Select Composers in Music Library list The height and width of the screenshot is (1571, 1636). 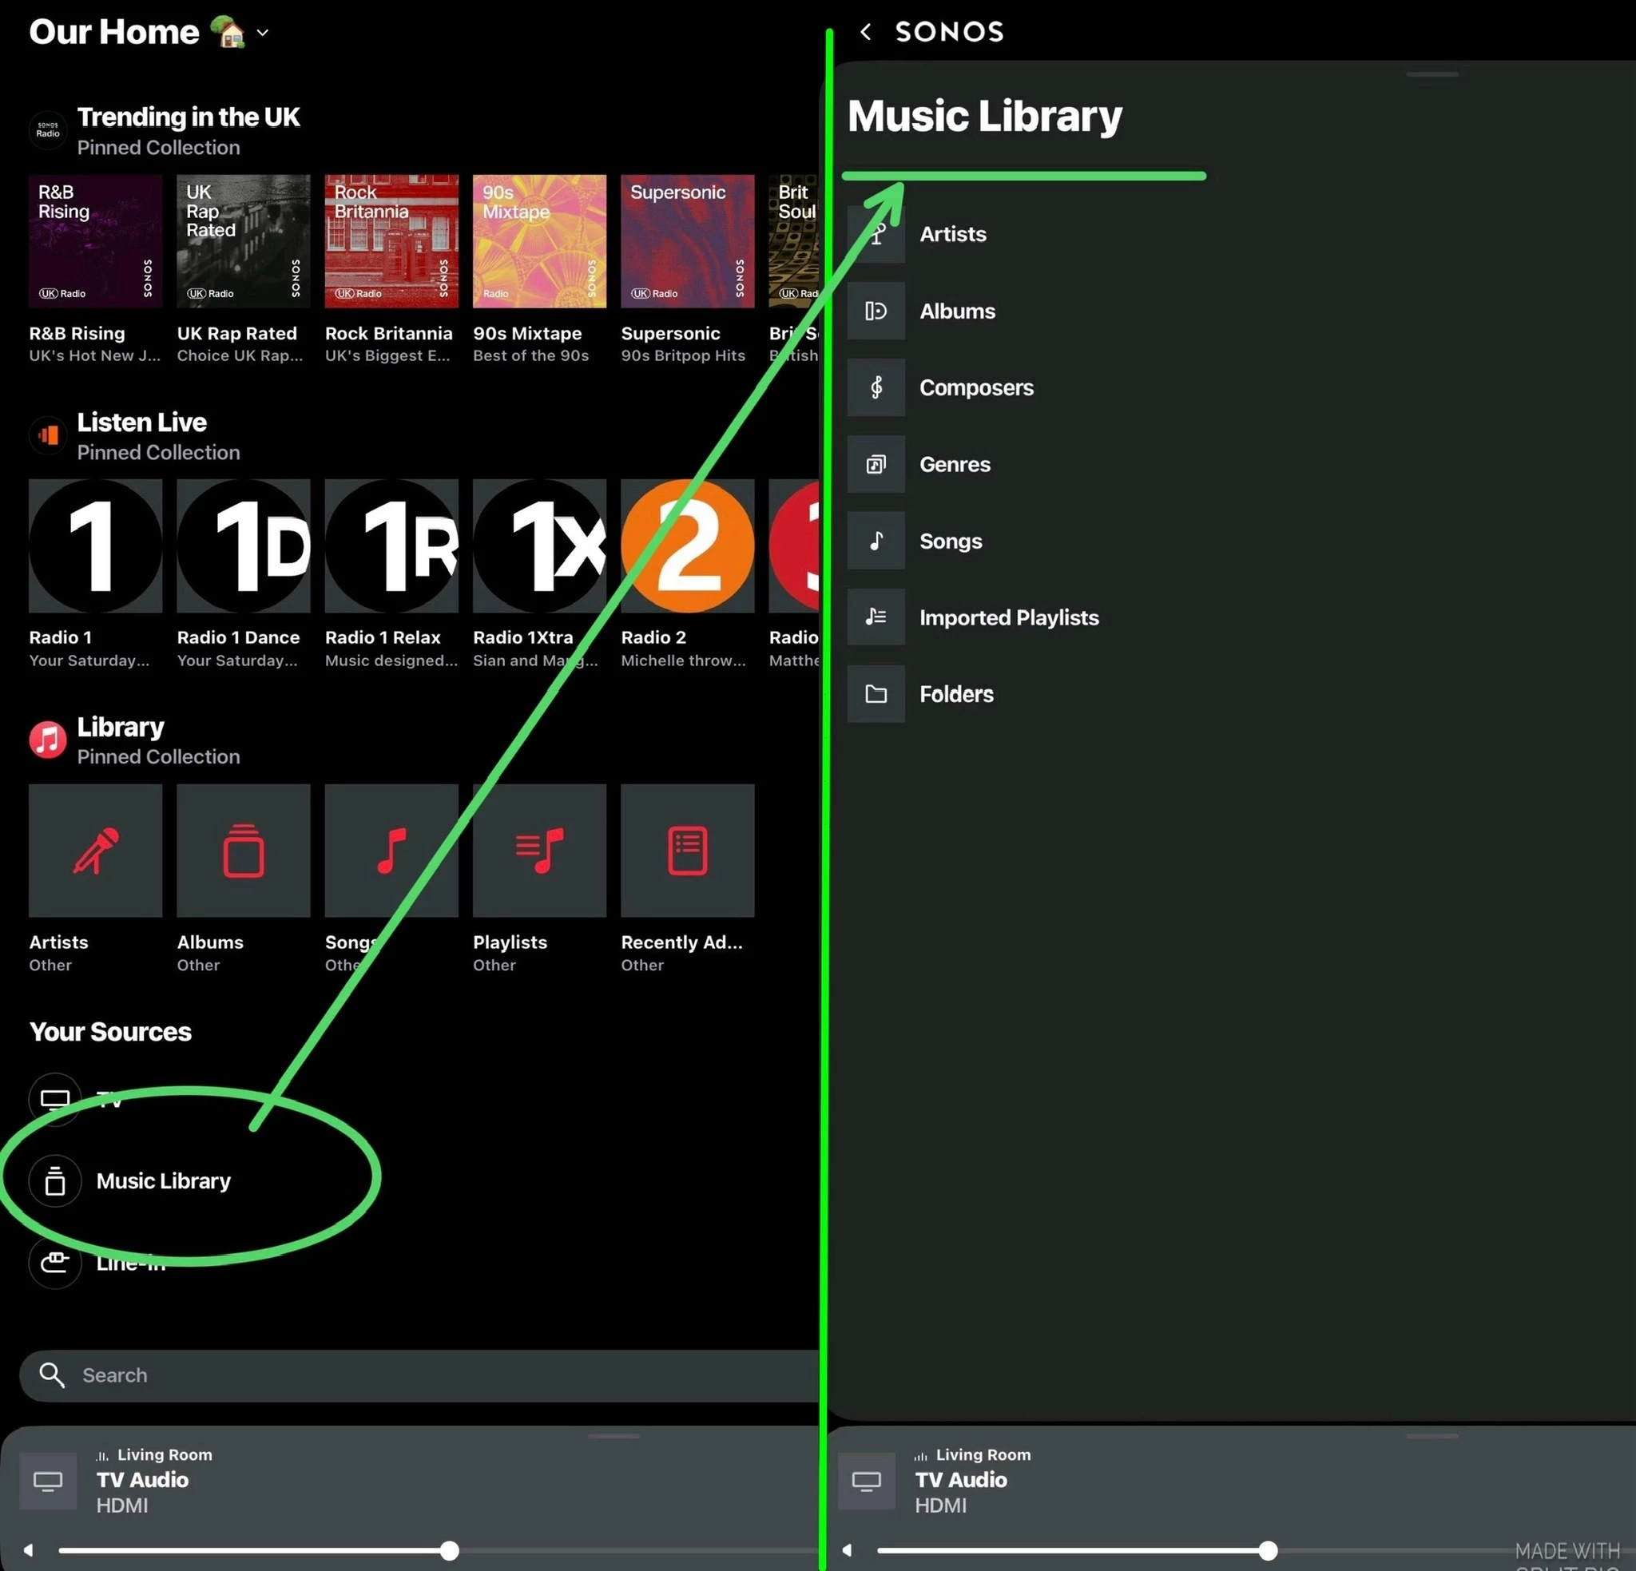(x=975, y=387)
